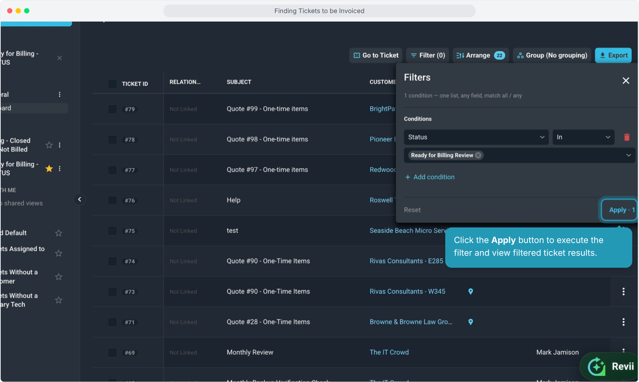639x382 pixels.
Task: Close the Filters panel
Action: pos(626,81)
